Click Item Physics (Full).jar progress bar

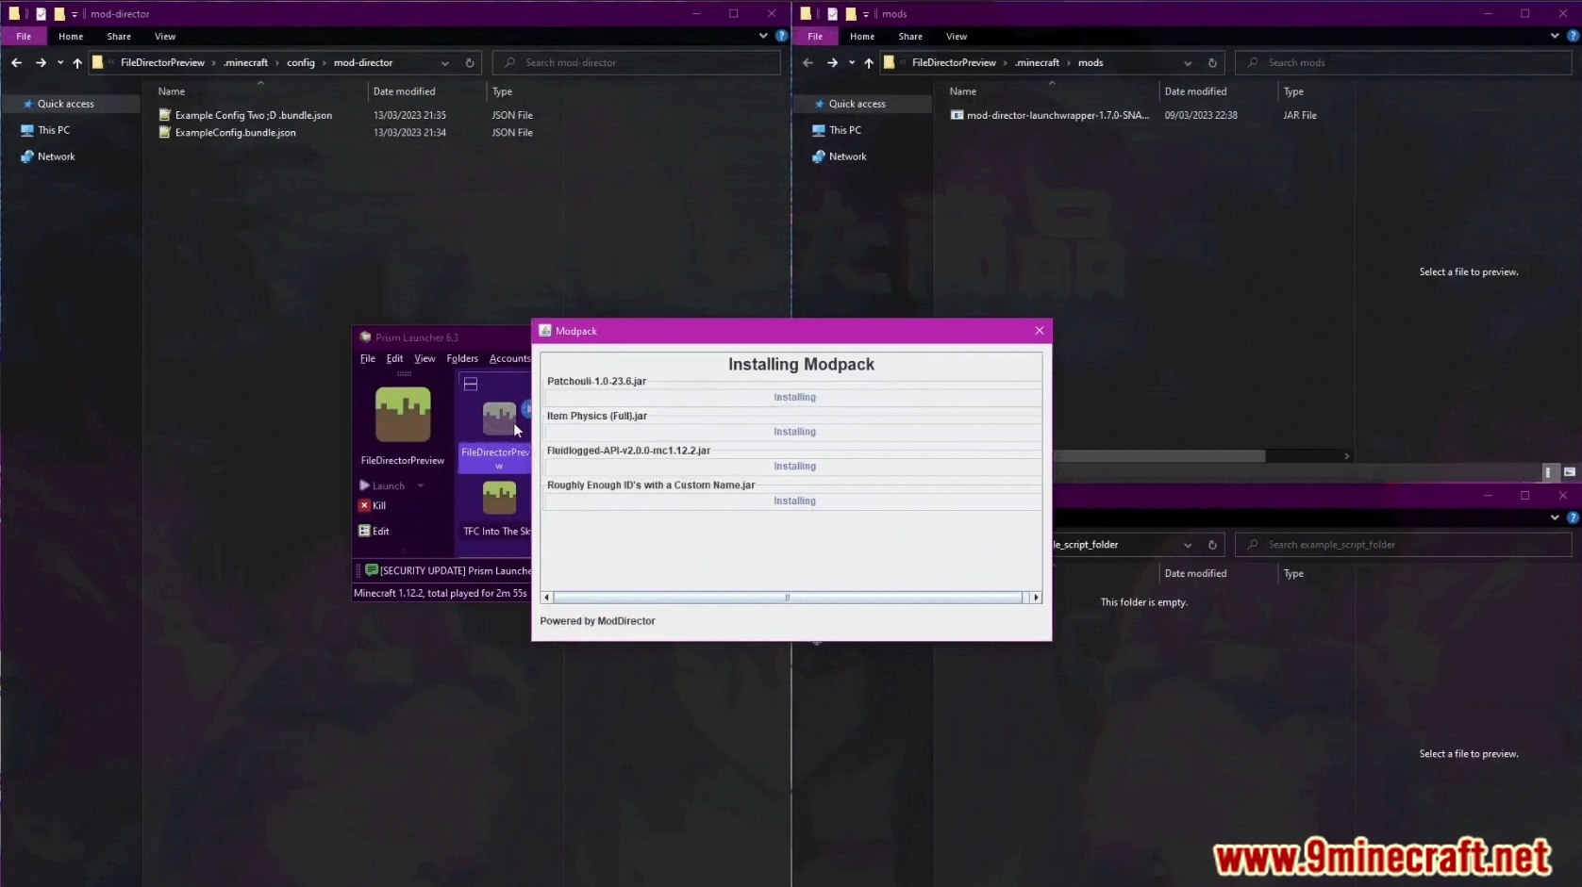pyautogui.click(x=794, y=433)
